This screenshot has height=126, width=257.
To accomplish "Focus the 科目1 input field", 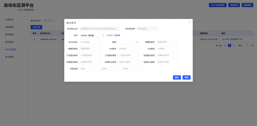I will 90,69.
